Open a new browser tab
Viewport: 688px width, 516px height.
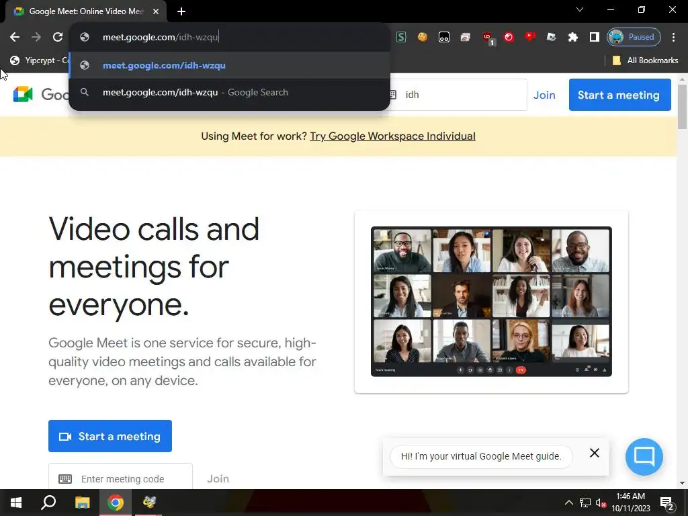click(x=181, y=11)
